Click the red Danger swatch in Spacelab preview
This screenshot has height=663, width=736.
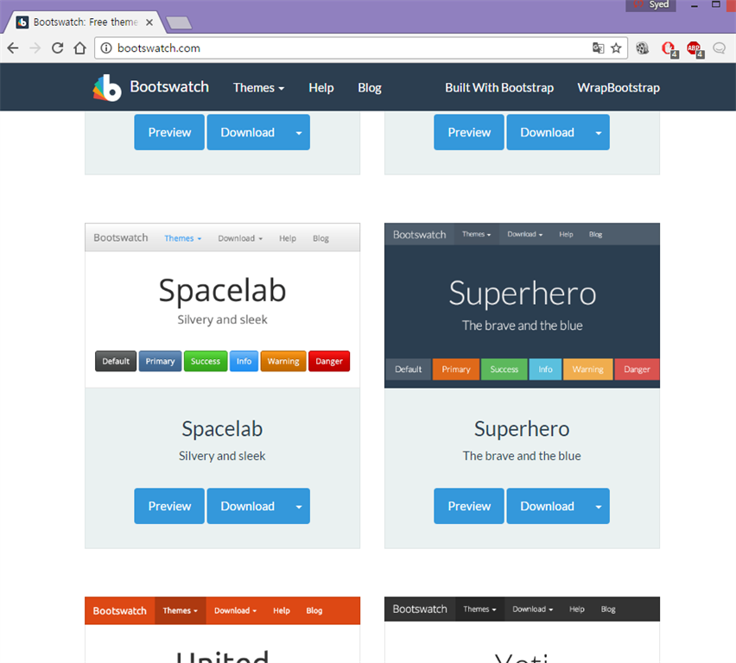point(329,362)
